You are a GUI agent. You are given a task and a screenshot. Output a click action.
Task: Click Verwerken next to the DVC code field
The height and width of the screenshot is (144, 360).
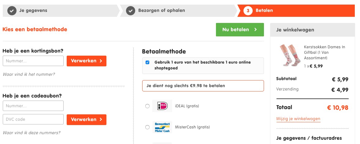tap(87, 120)
